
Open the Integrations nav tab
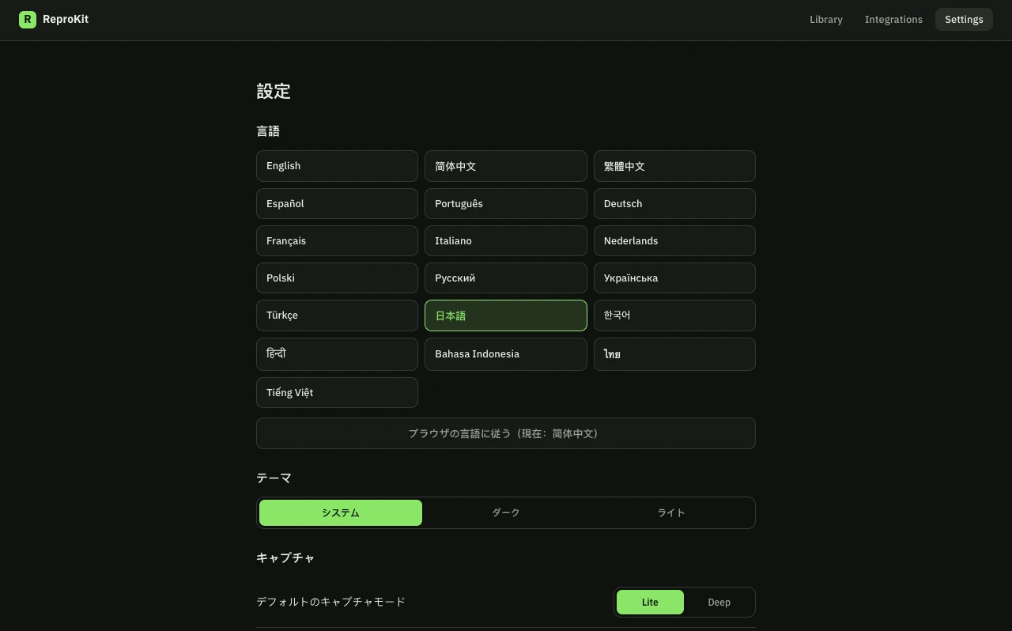[x=893, y=20]
